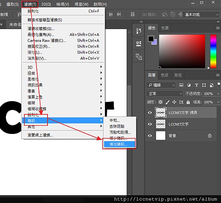Lock image pixels brush icon

(x=168, y=102)
